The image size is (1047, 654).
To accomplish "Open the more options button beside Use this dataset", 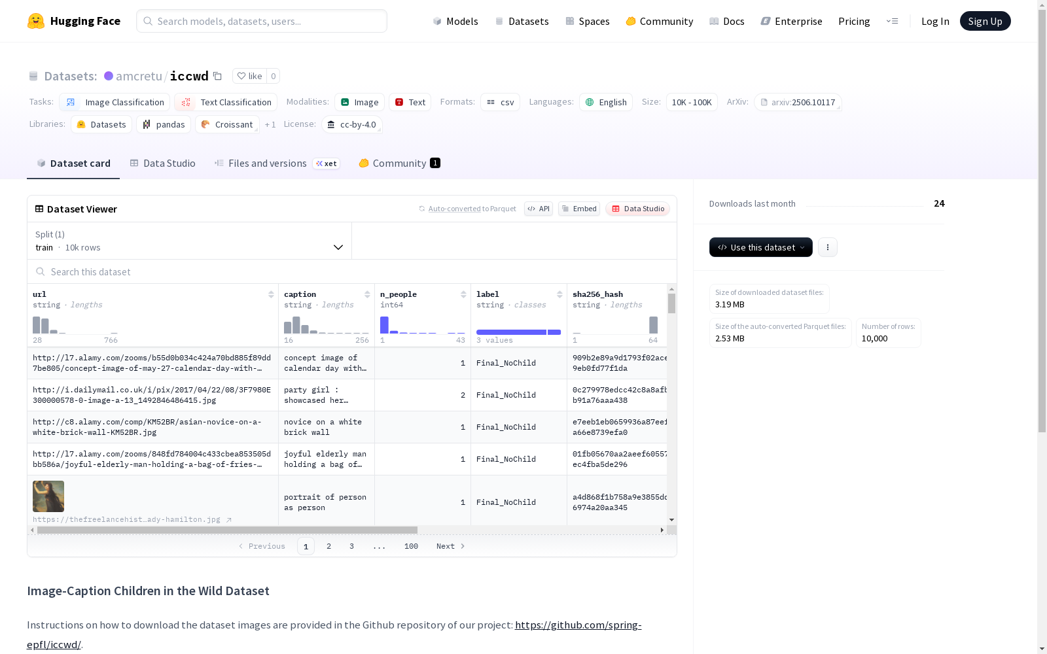I will 828,247.
